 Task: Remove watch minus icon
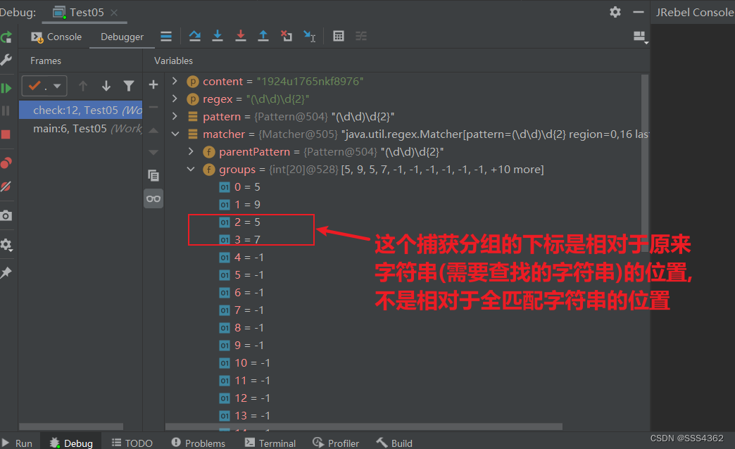coord(153,108)
